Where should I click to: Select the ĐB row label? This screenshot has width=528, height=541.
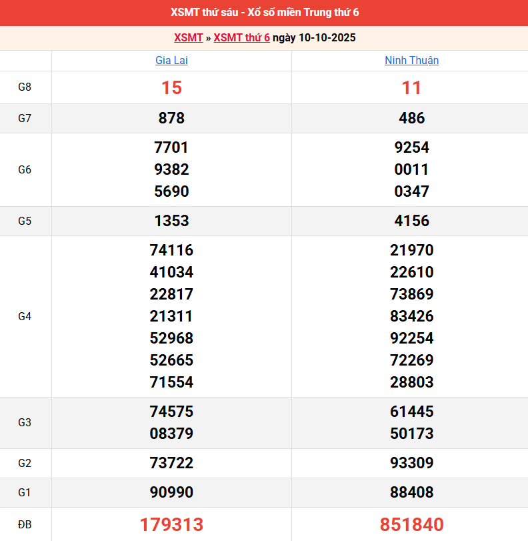25,524
